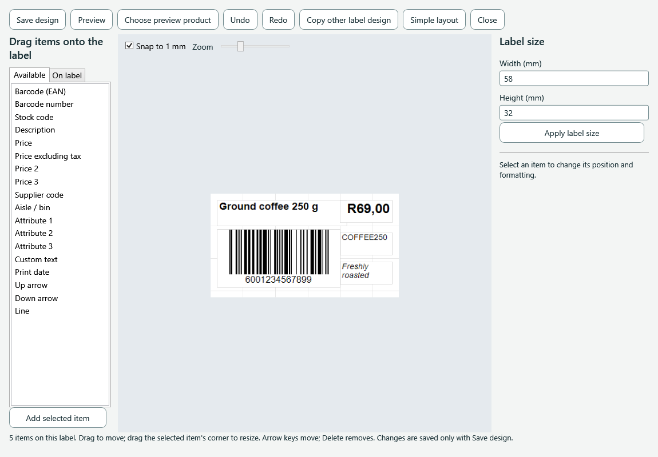This screenshot has height=457, width=658.
Task: Undo the last change
Action: coord(240,19)
